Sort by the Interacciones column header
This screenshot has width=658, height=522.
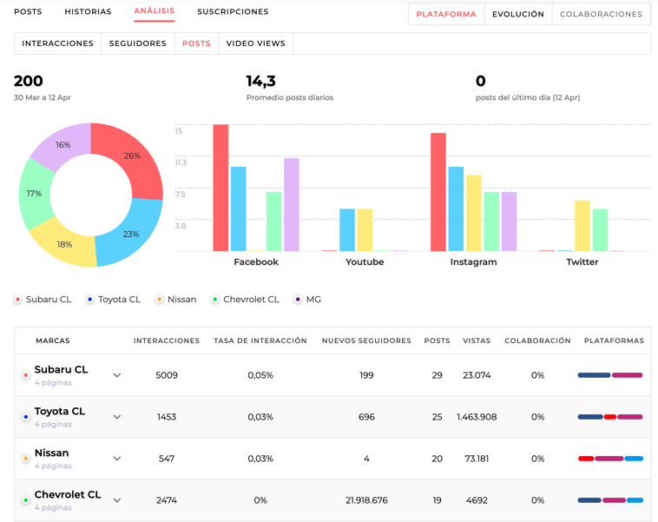tap(167, 340)
